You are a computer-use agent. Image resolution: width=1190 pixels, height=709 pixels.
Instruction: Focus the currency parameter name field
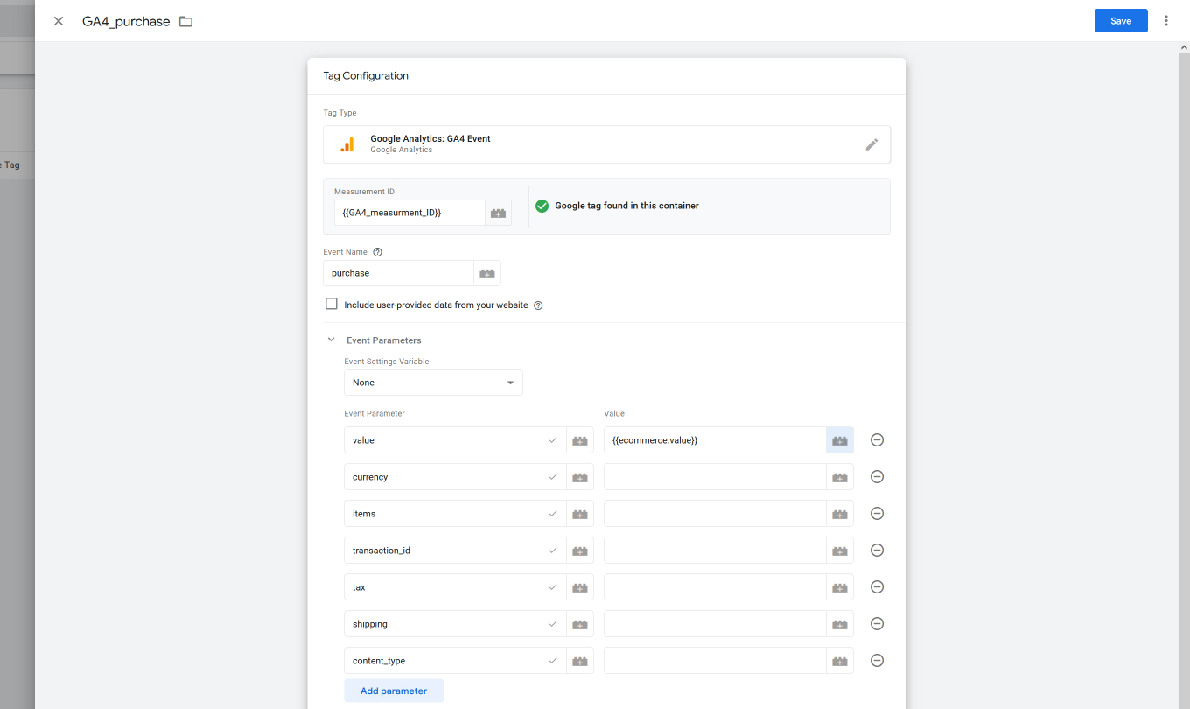(x=455, y=477)
